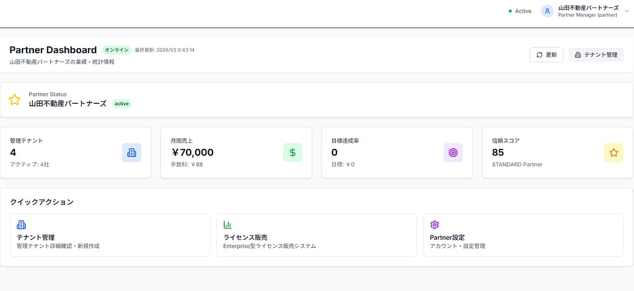The height and width of the screenshot is (291, 634).
Task: Click the green dollar icon in 月間売上 card
Action: tap(293, 153)
